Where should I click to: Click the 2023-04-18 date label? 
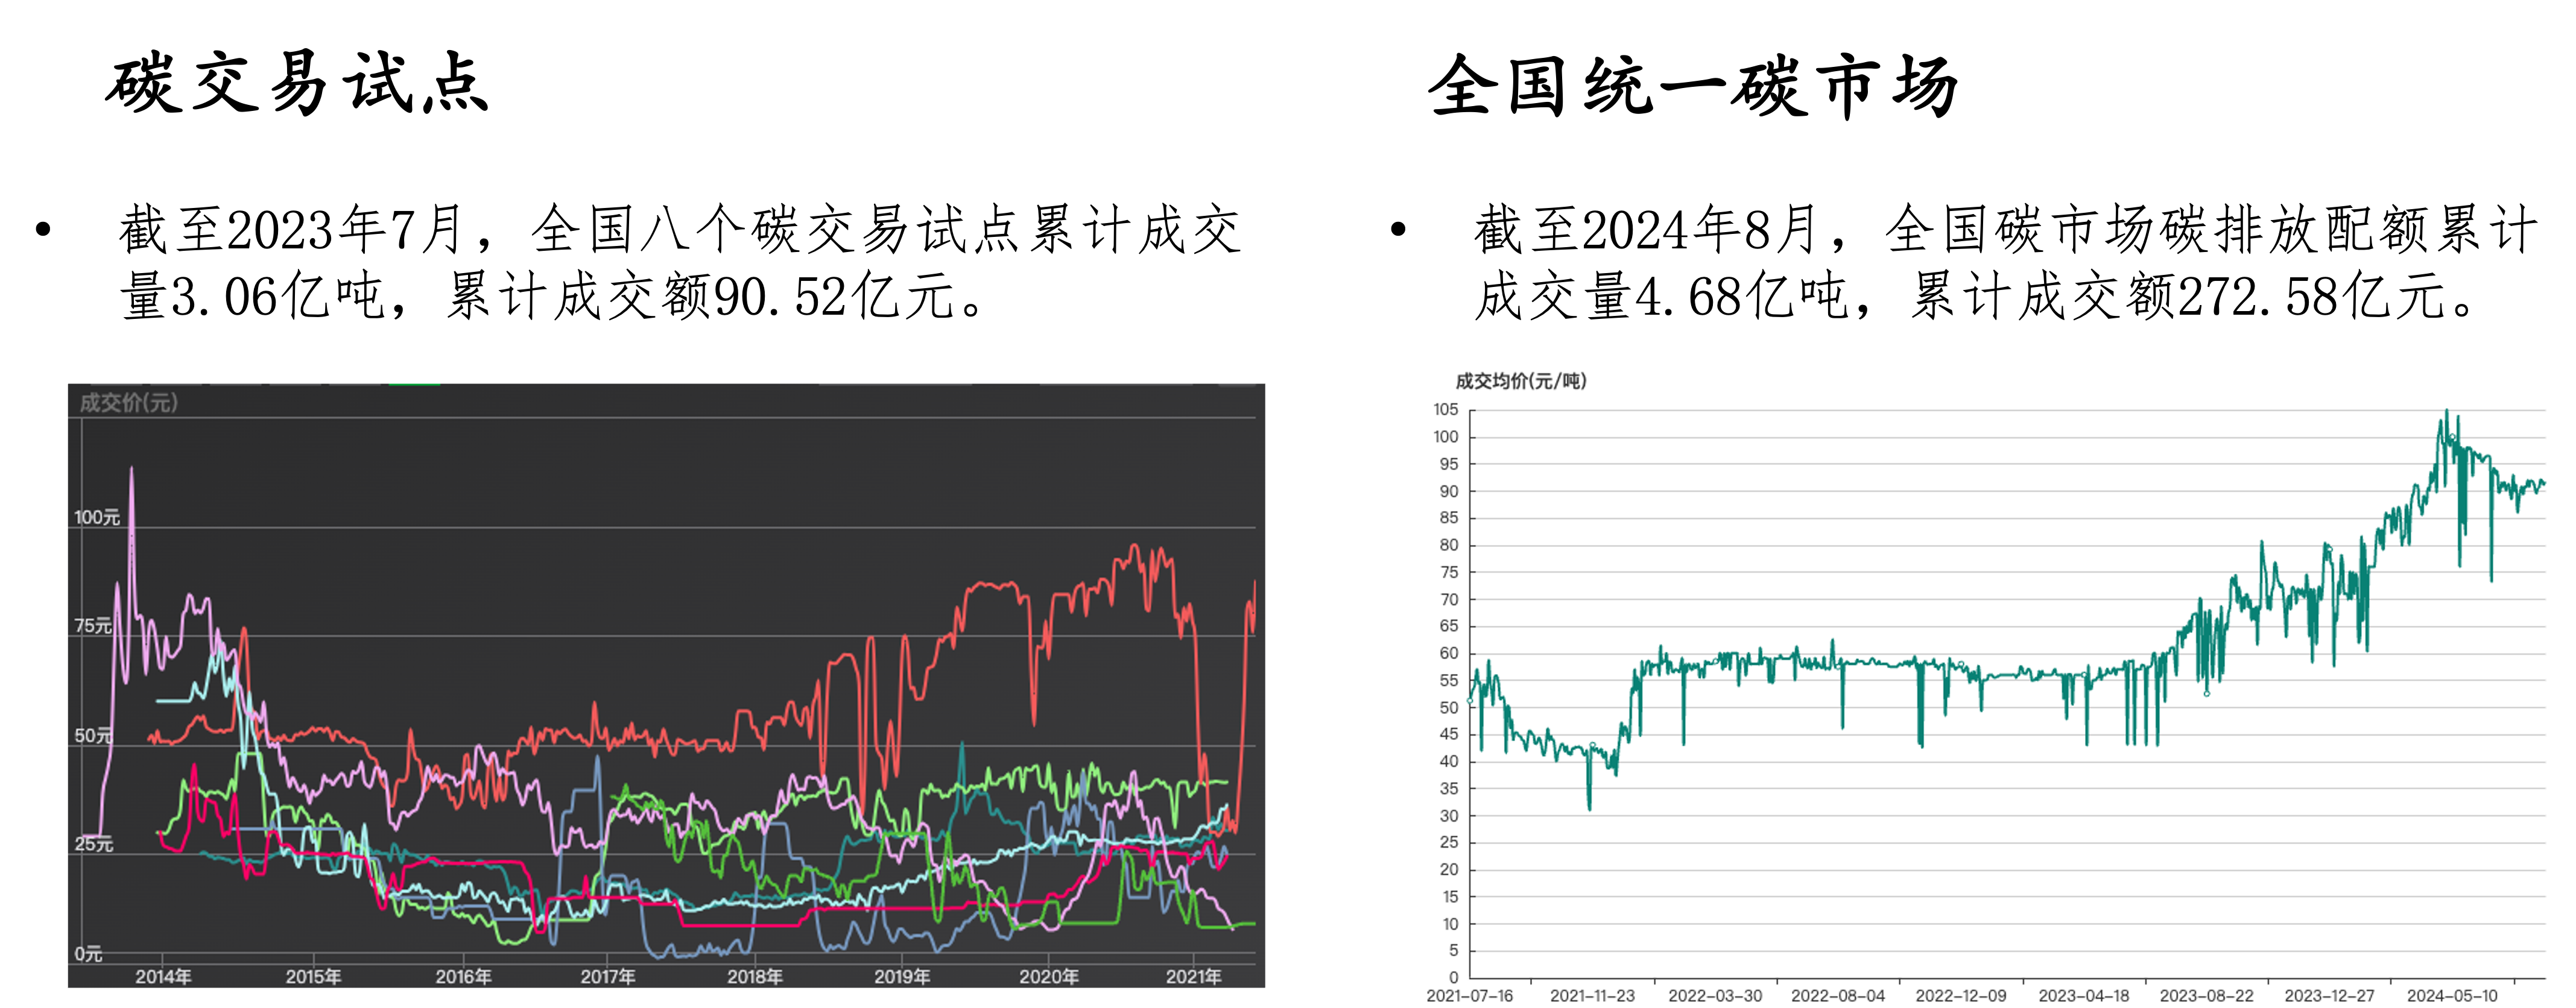tap(2083, 996)
